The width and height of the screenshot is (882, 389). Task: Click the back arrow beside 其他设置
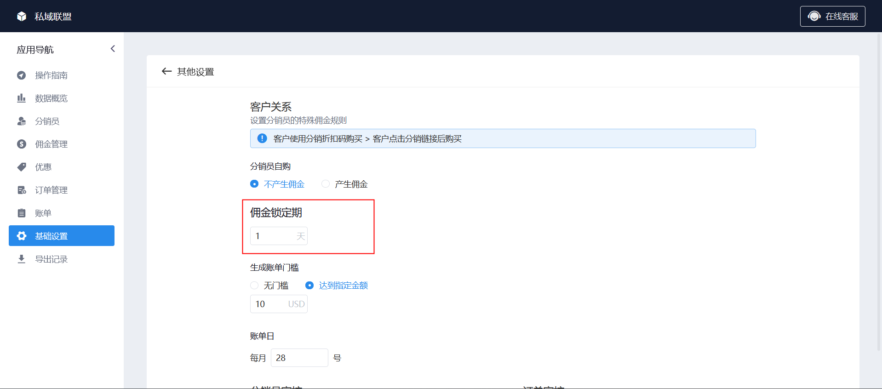[166, 71]
